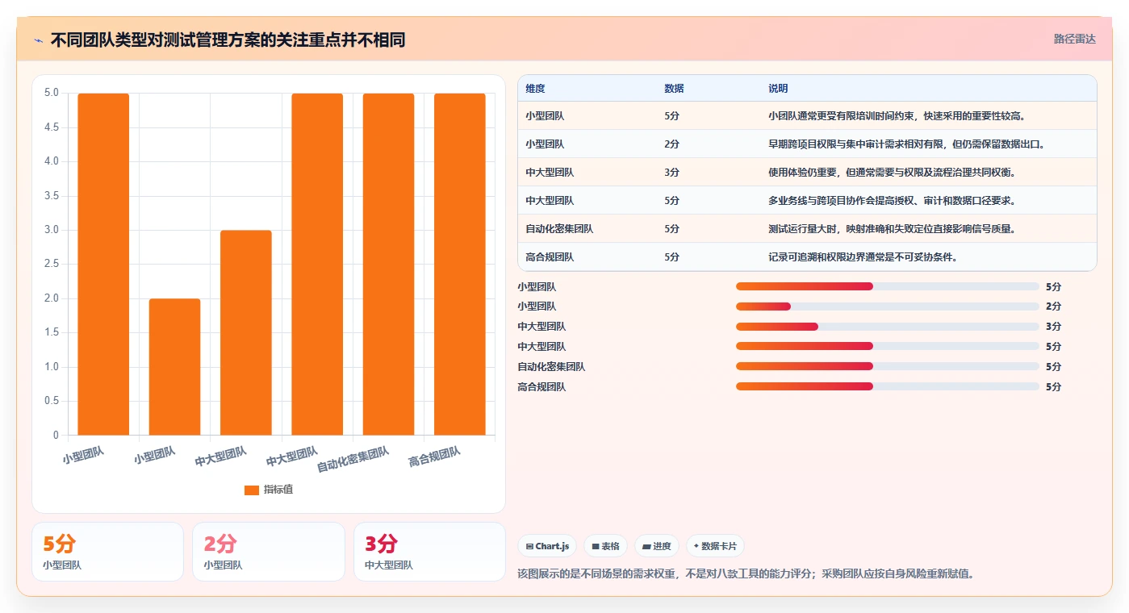The image size is (1129, 613).
Task: Click the 4.5 tick on the chart's y-axis
Action: coord(51,127)
